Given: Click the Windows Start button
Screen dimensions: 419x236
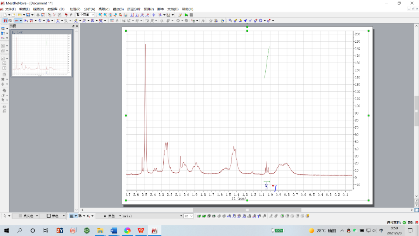Looking at the screenshot, I should 7,231.
